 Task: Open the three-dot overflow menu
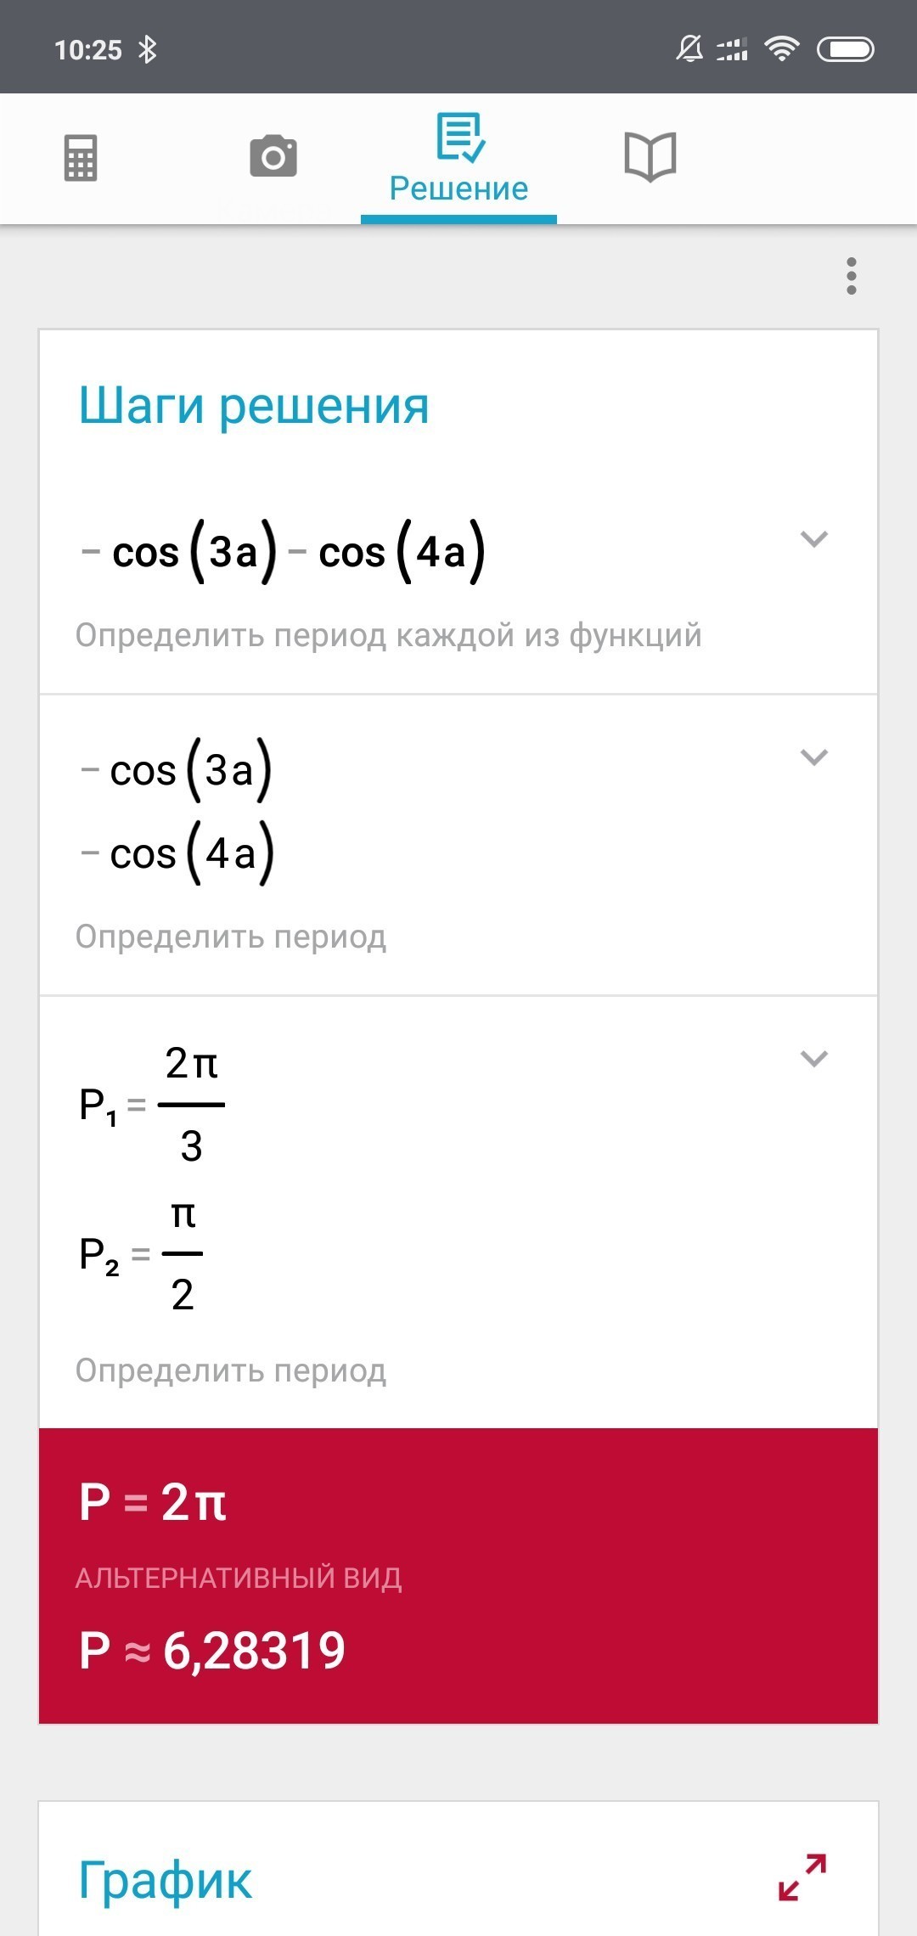852,276
